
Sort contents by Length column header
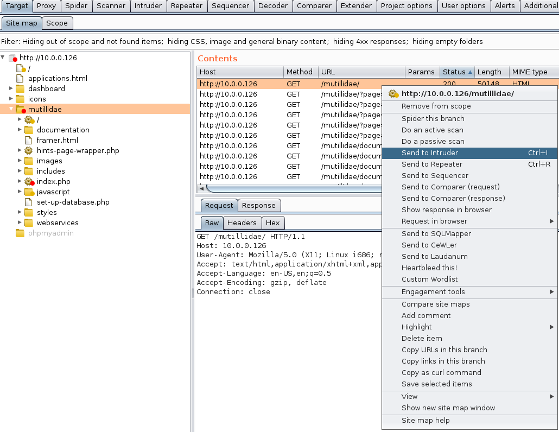point(492,72)
